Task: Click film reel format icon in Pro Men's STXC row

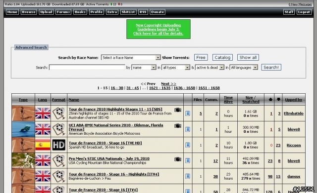Action: pos(59,160)
